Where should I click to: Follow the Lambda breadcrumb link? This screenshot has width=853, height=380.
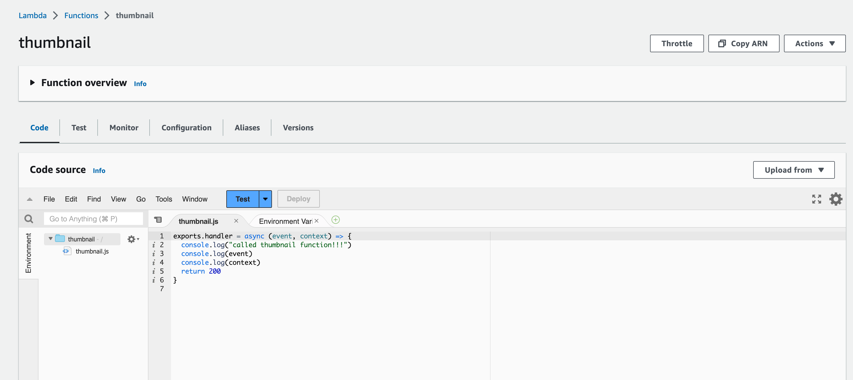pos(32,15)
